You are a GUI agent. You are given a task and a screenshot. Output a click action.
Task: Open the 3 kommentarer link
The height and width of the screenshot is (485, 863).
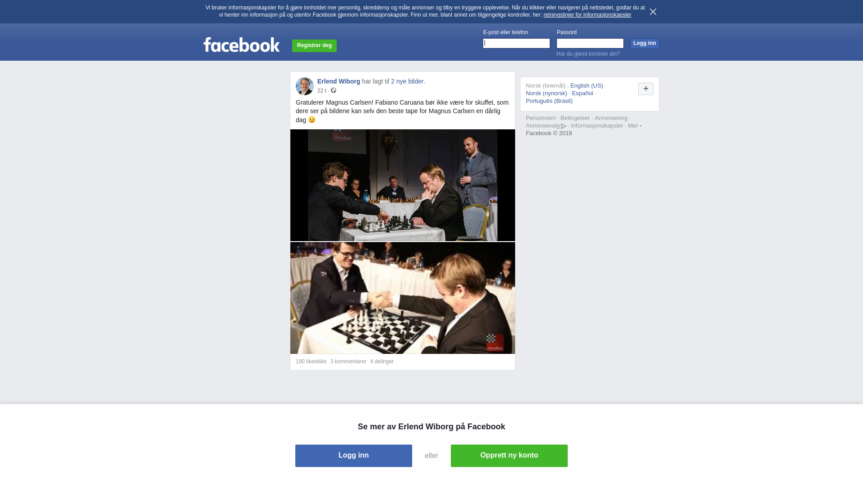[x=348, y=362]
